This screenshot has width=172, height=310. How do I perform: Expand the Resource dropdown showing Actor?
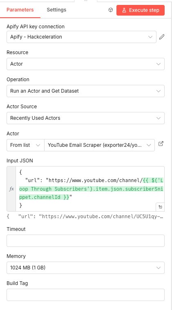[x=85, y=64]
